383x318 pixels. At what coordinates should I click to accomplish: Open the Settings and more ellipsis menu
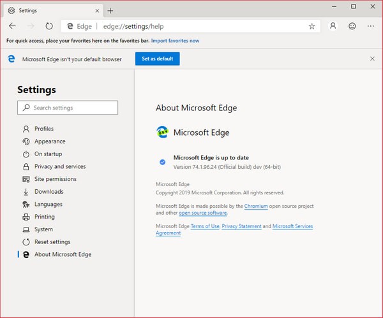coord(371,26)
